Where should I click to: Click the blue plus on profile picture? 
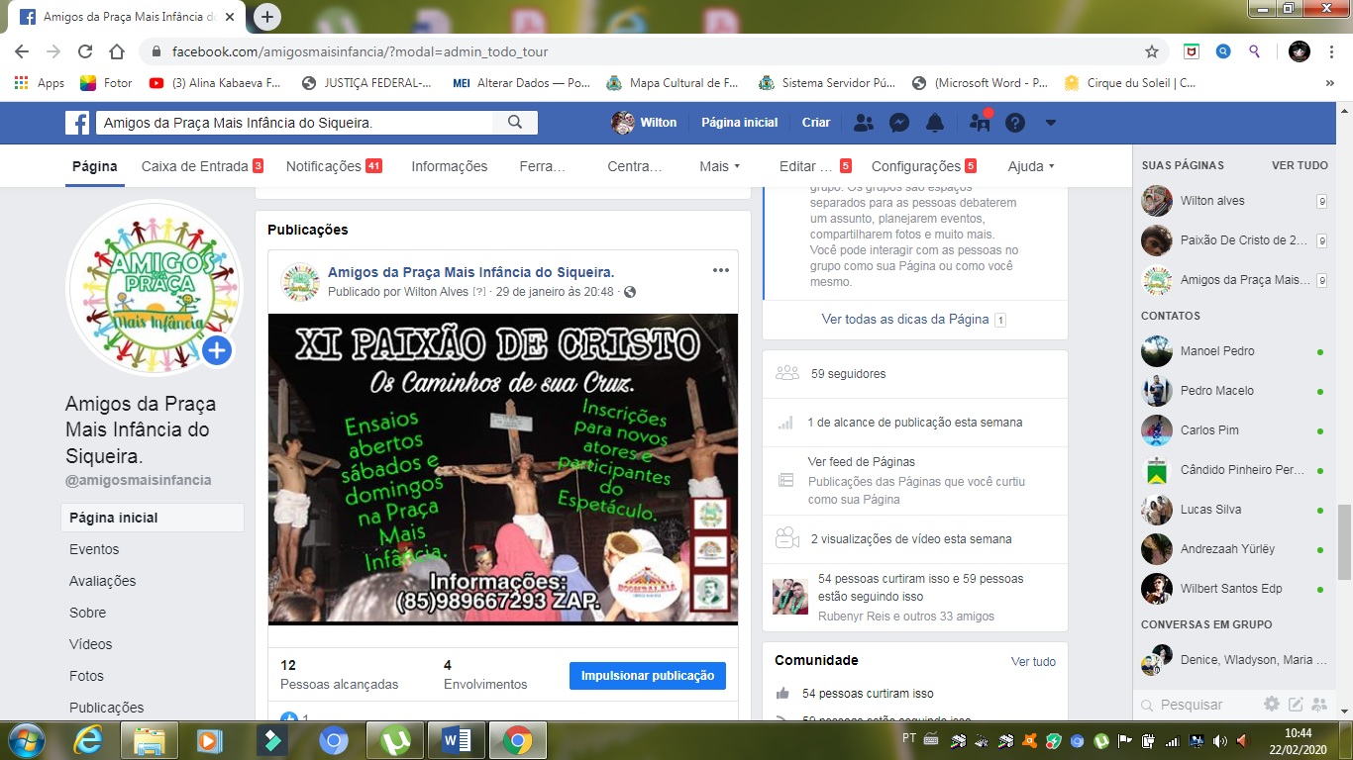coord(217,350)
